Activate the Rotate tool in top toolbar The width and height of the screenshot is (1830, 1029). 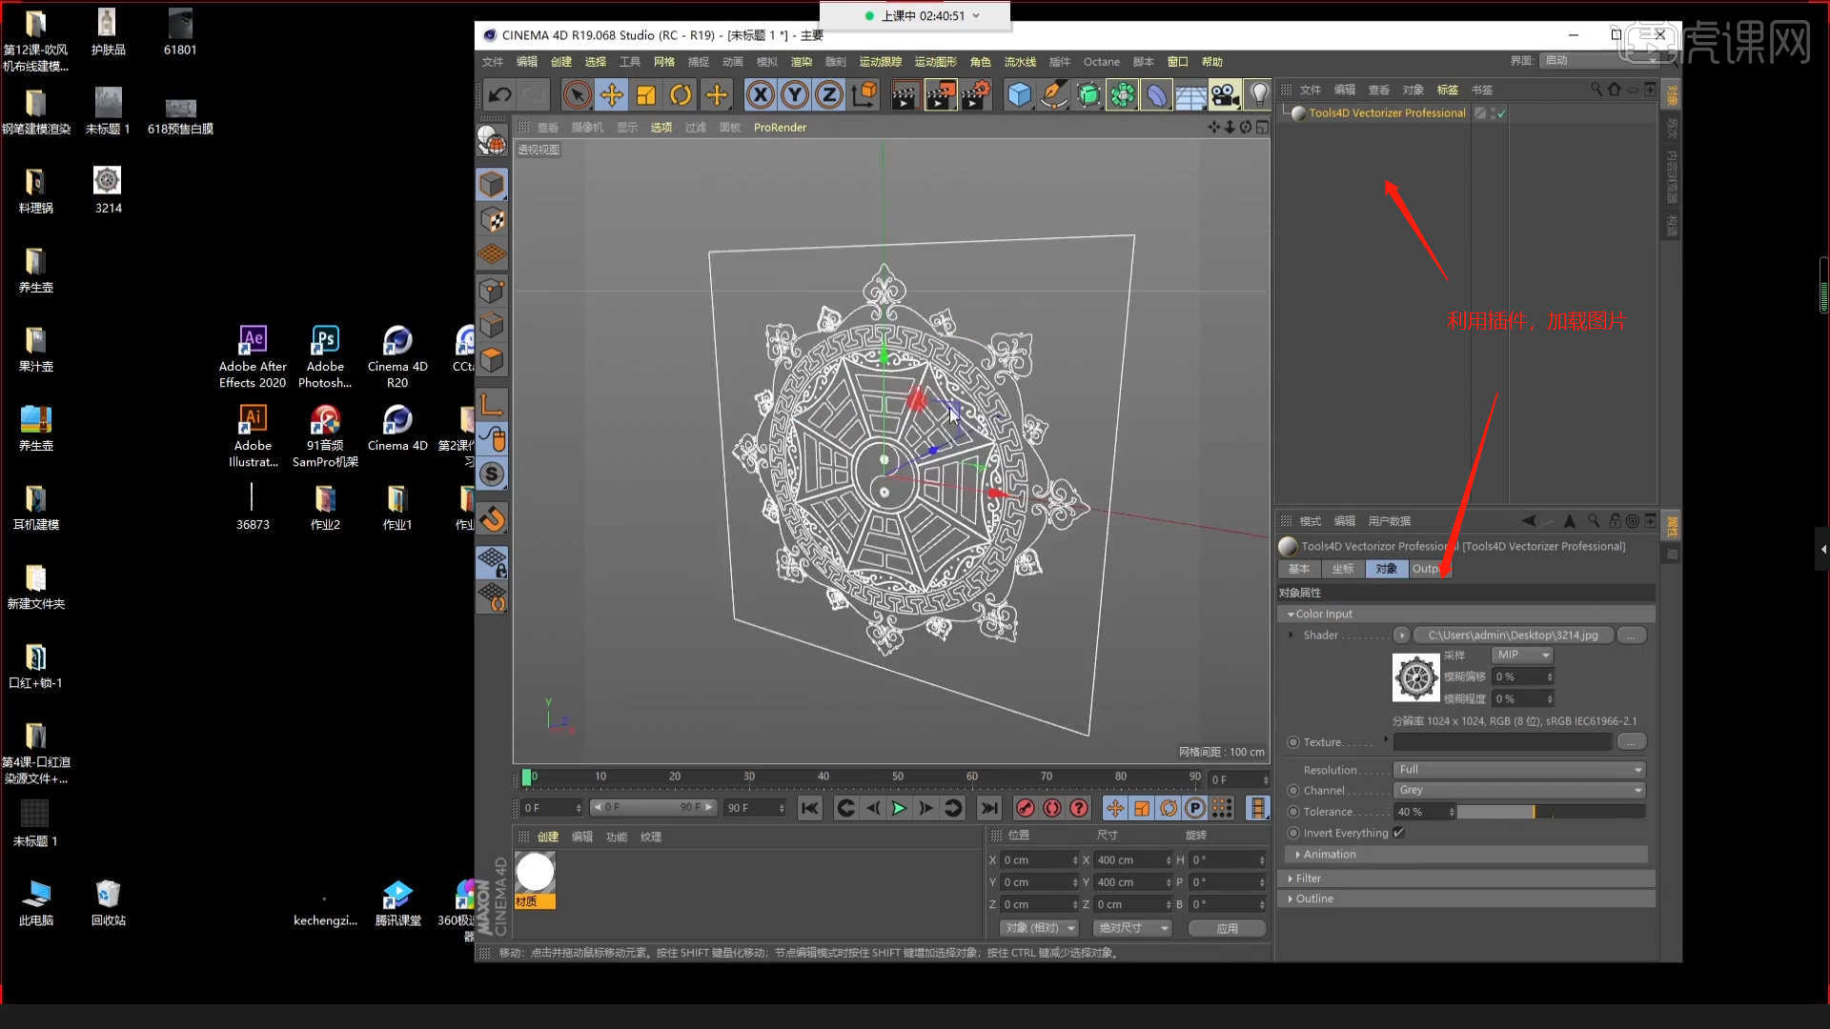[681, 94]
